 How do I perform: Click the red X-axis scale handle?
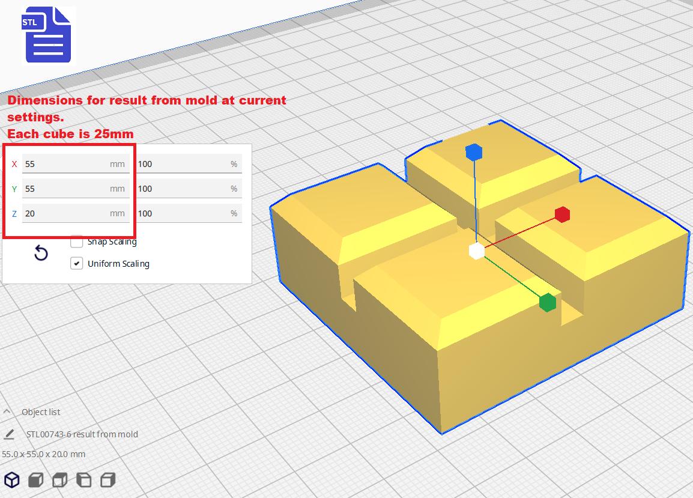point(562,214)
